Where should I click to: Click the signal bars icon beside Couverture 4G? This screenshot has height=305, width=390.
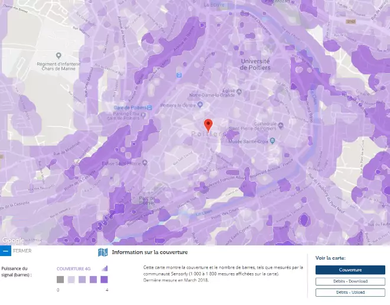(105, 268)
